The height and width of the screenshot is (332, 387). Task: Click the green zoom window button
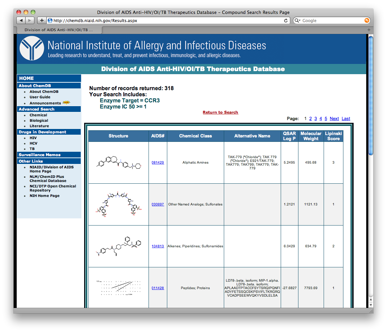pyautogui.click(x=33, y=12)
